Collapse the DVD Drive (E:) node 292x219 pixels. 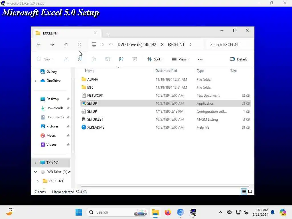(36, 172)
